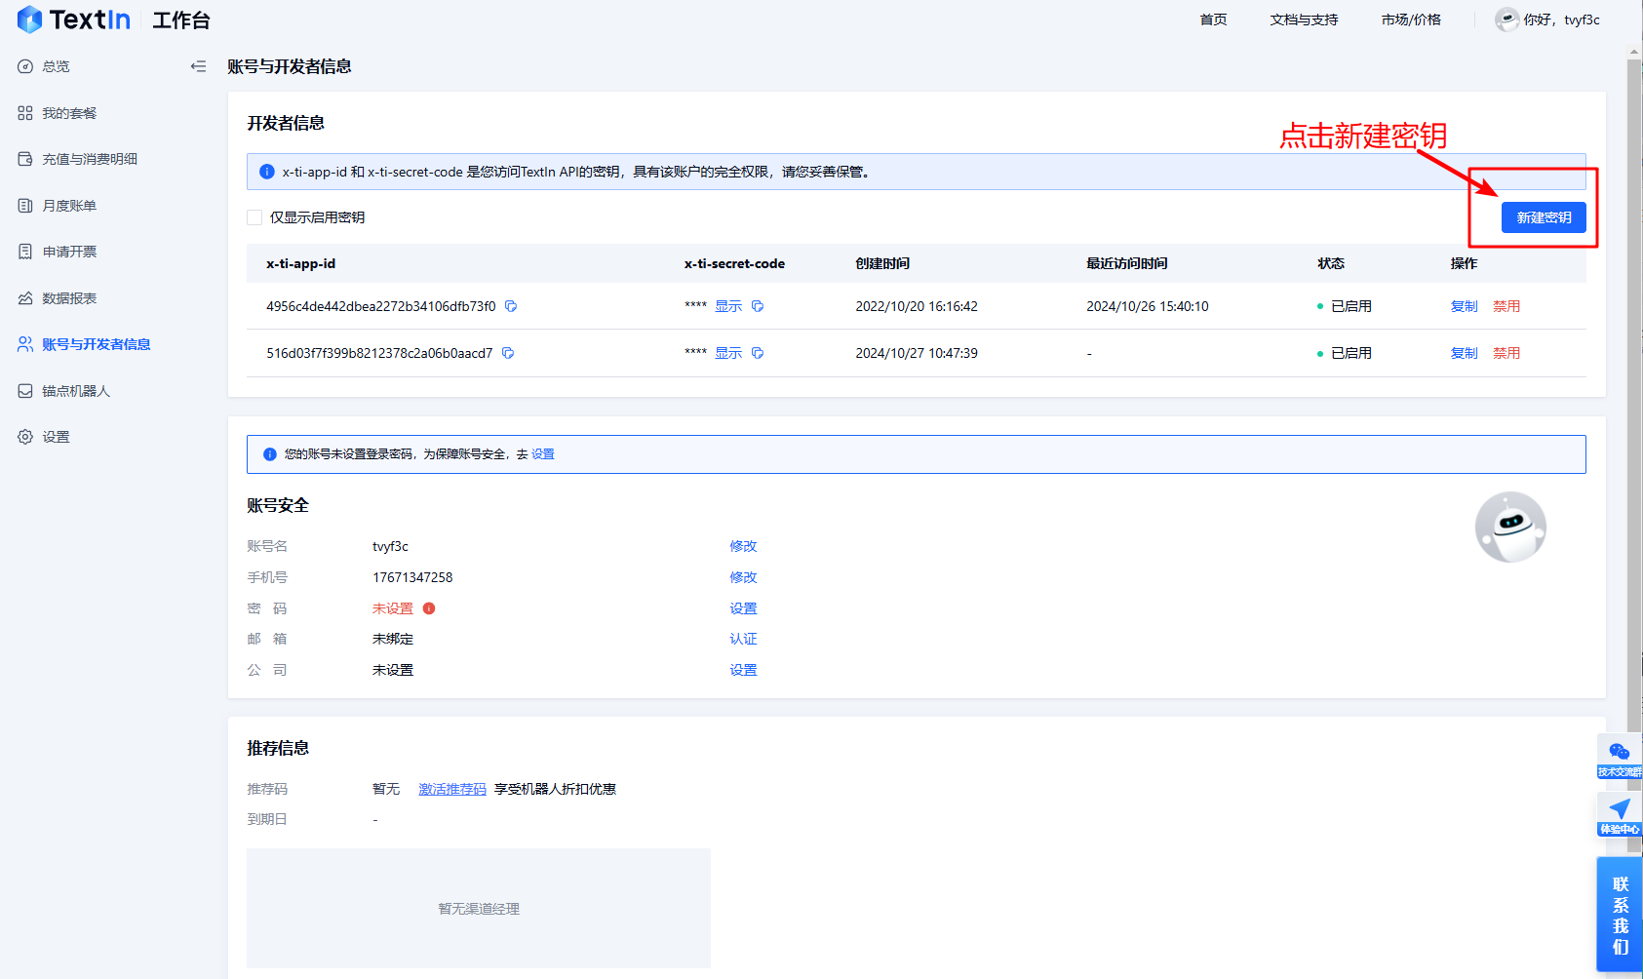Copy second row secret code icon

[x=758, y=353]
